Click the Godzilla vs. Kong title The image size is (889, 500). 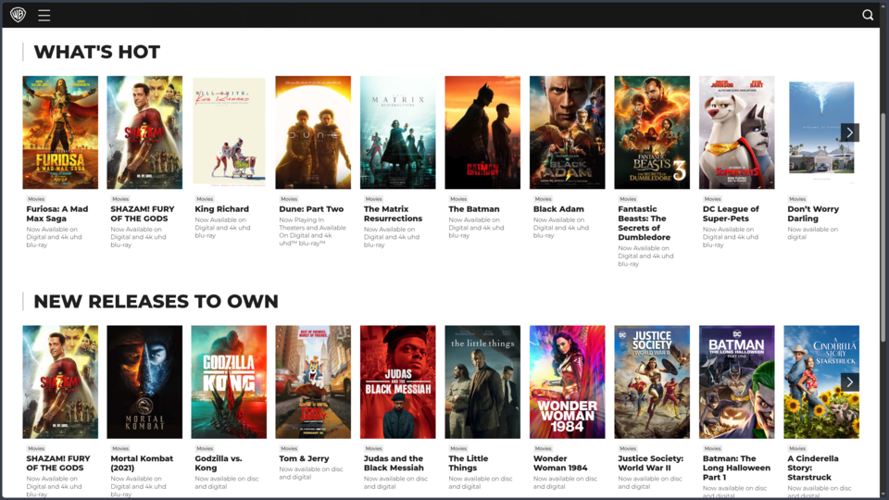pyautogui.click(x=219, y=463)
